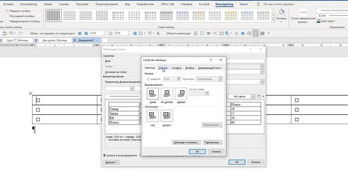The height and width of the screenshot is (196, 348).
Task: Click the table move handle in document
Action: 30,93
